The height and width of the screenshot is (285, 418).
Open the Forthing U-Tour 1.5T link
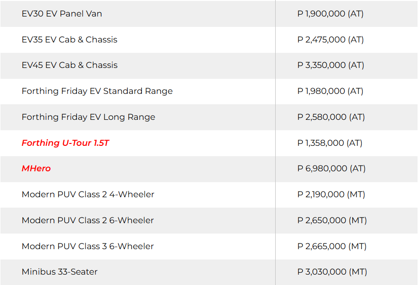(x=65, y=143)
